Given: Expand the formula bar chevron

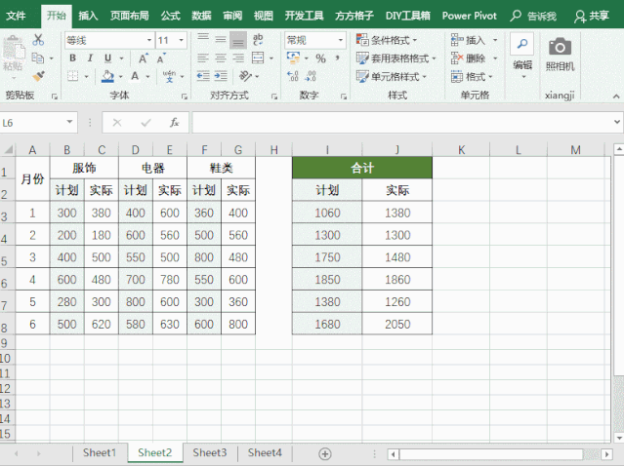Looking at the screenshot, I should (x=617, y=122).
